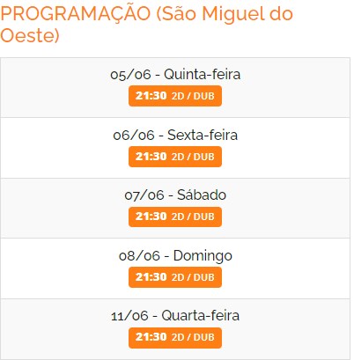Click the bold 21:30 time under Quinta-feira
354x360 pixels.
151,96
